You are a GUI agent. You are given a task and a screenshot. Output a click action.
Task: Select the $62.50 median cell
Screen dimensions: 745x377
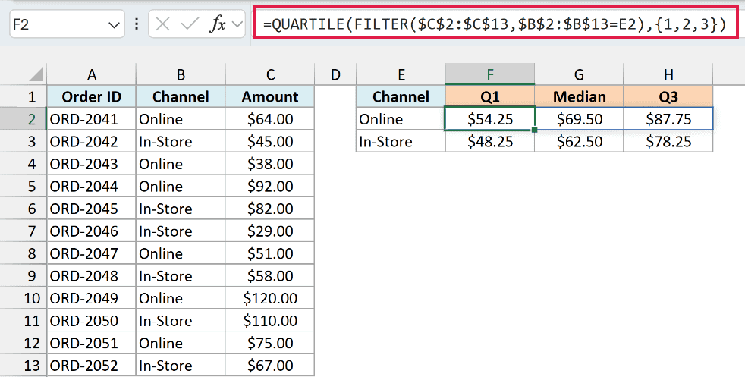coord(579,142)
